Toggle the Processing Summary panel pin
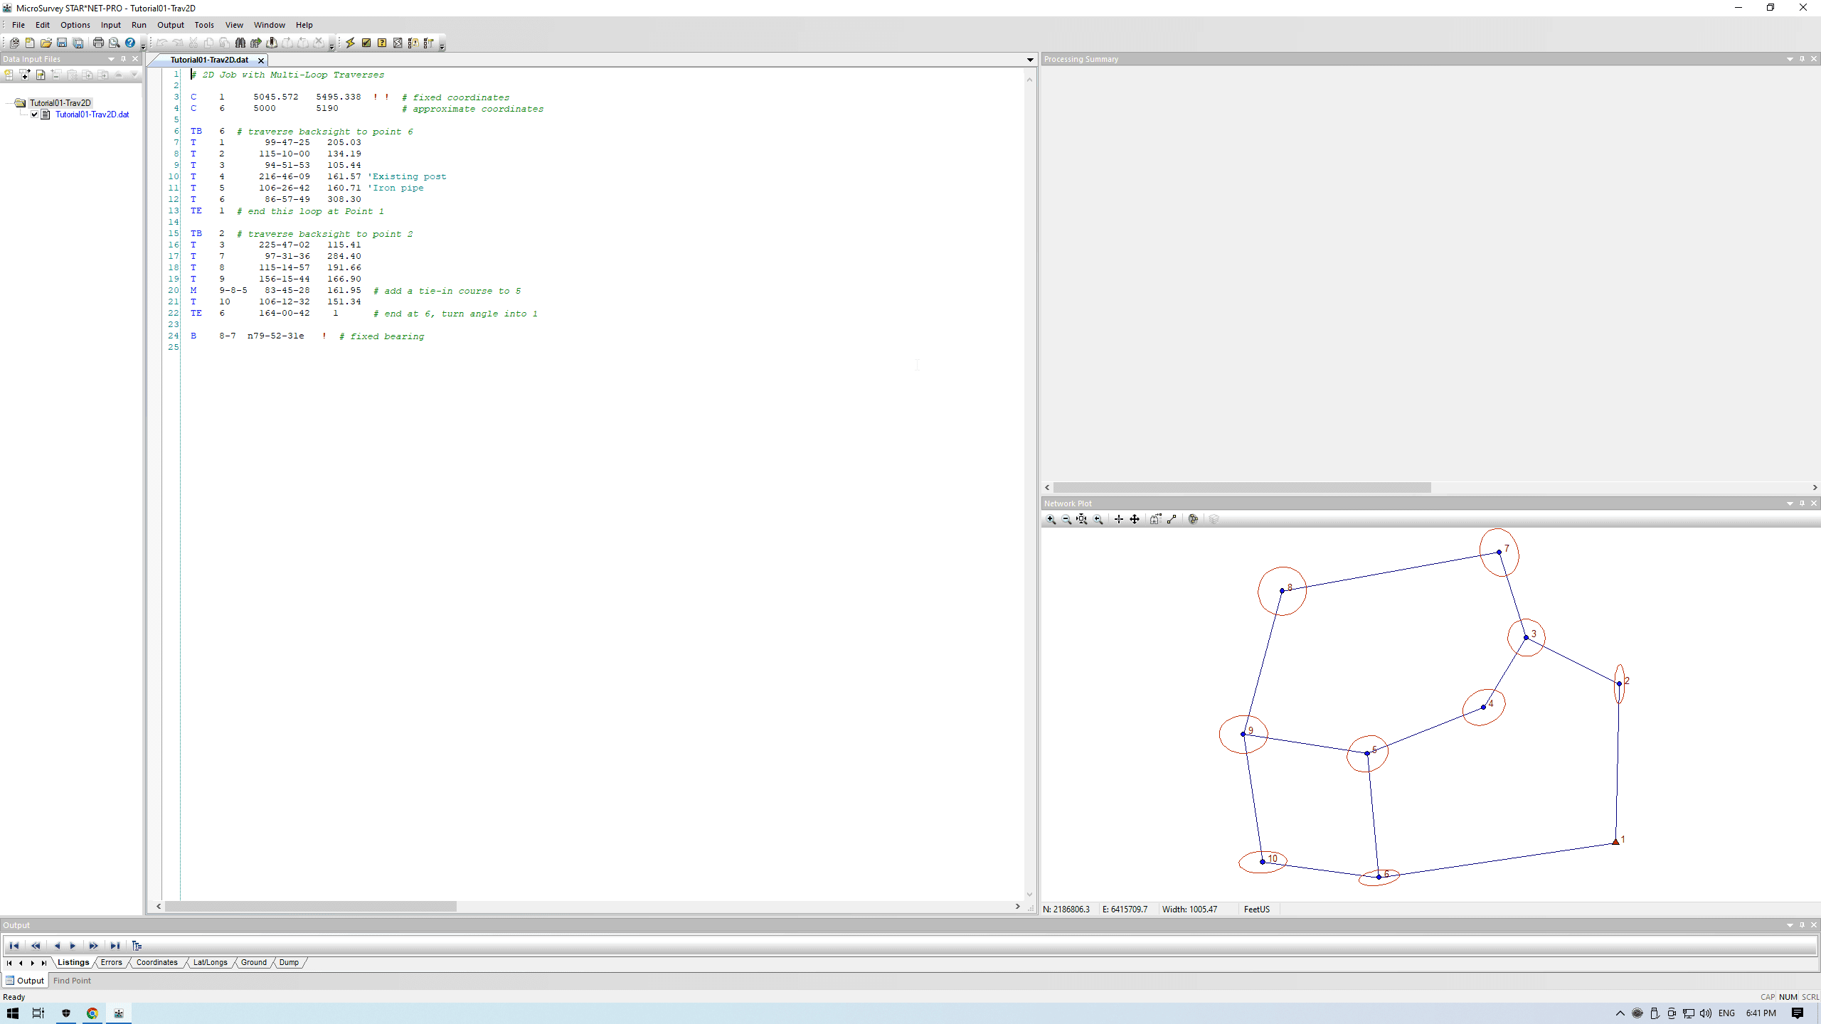 click(x=1802, y=59)
